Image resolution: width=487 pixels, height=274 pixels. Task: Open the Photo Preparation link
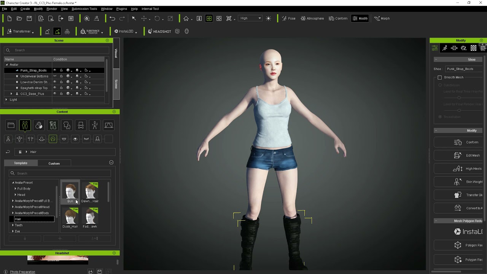point(22,272)
